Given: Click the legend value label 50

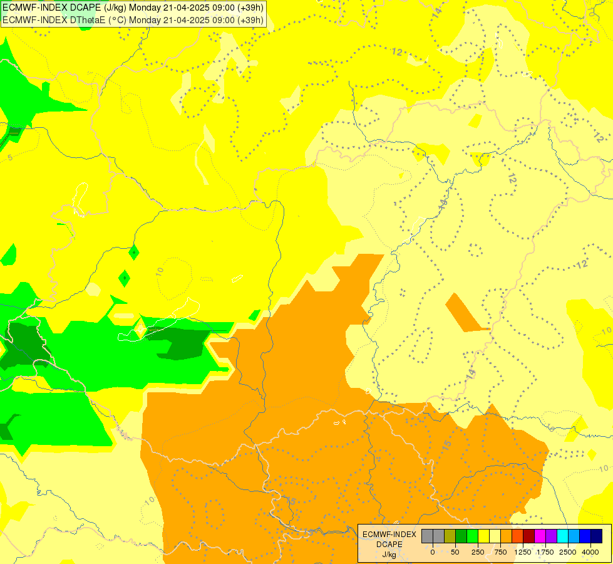Looking at the screenshot, I should coord(455,552).
